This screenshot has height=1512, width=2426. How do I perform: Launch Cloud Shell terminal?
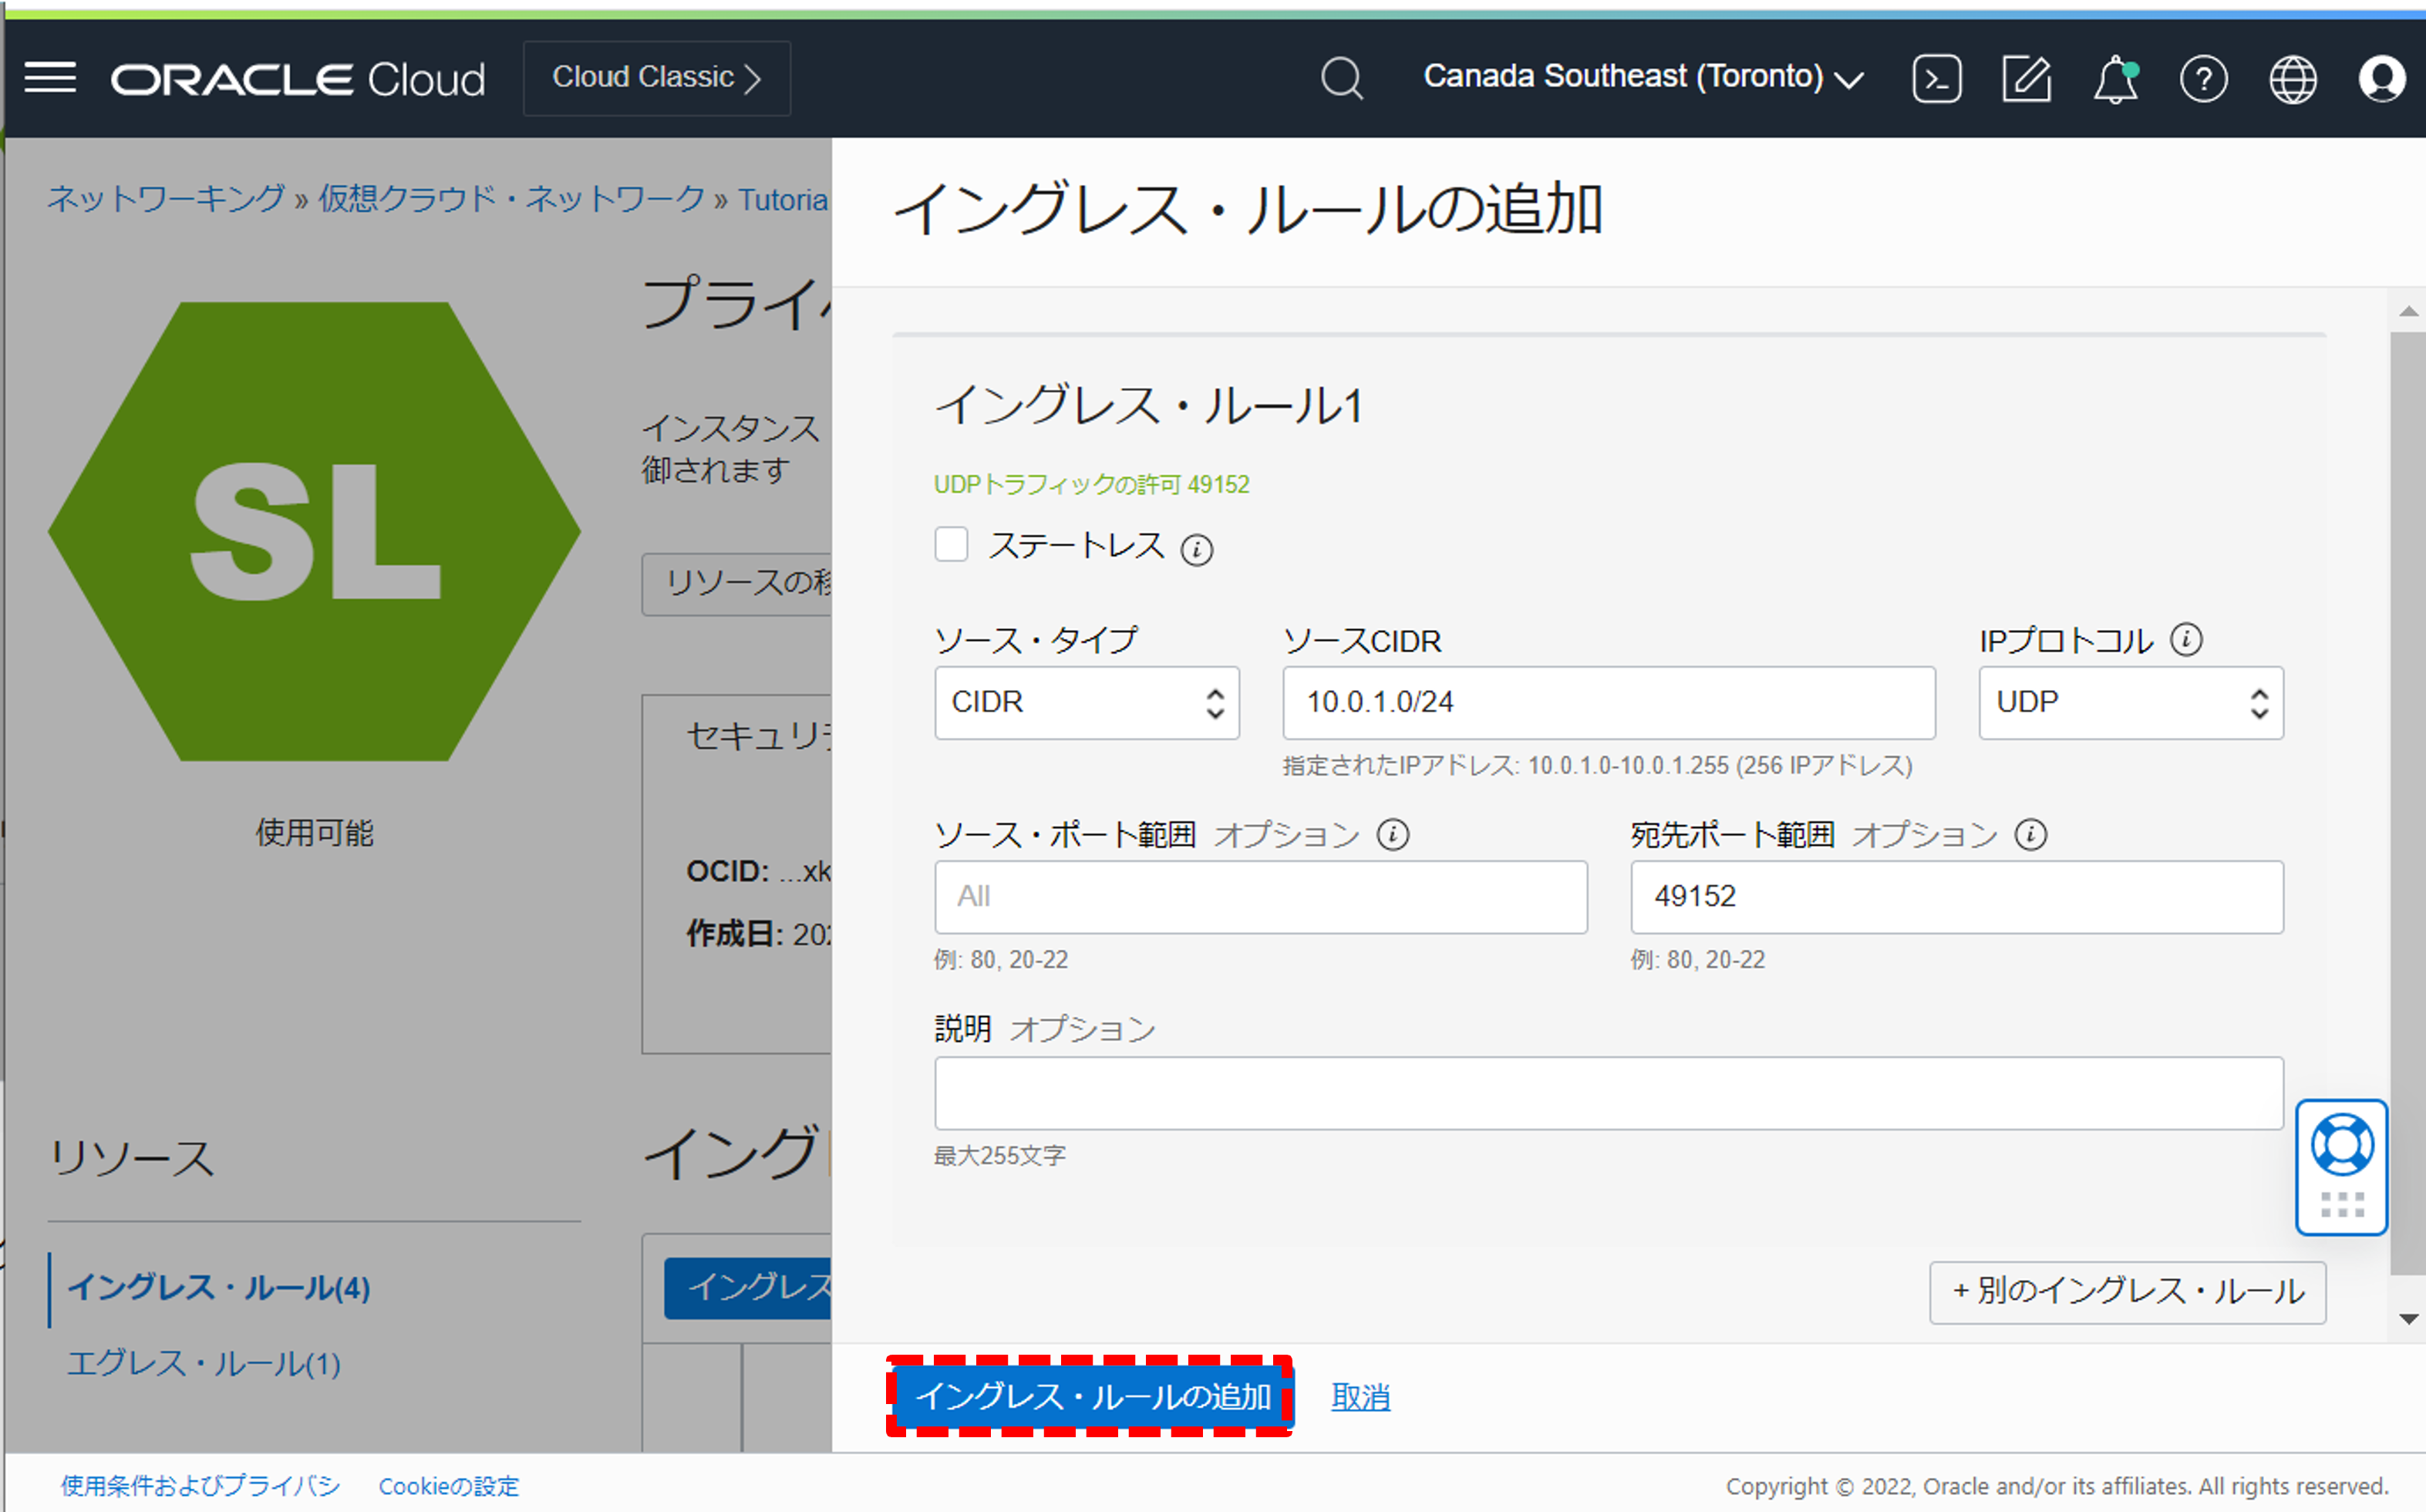point(1937,78)
